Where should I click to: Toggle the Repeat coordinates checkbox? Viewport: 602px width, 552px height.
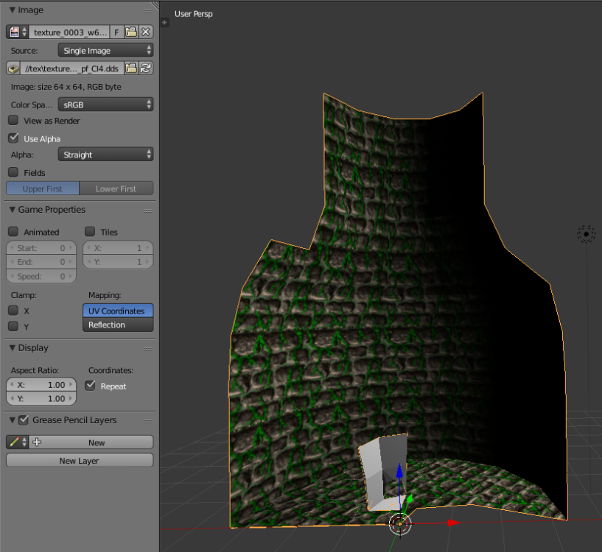click(90, 386)
